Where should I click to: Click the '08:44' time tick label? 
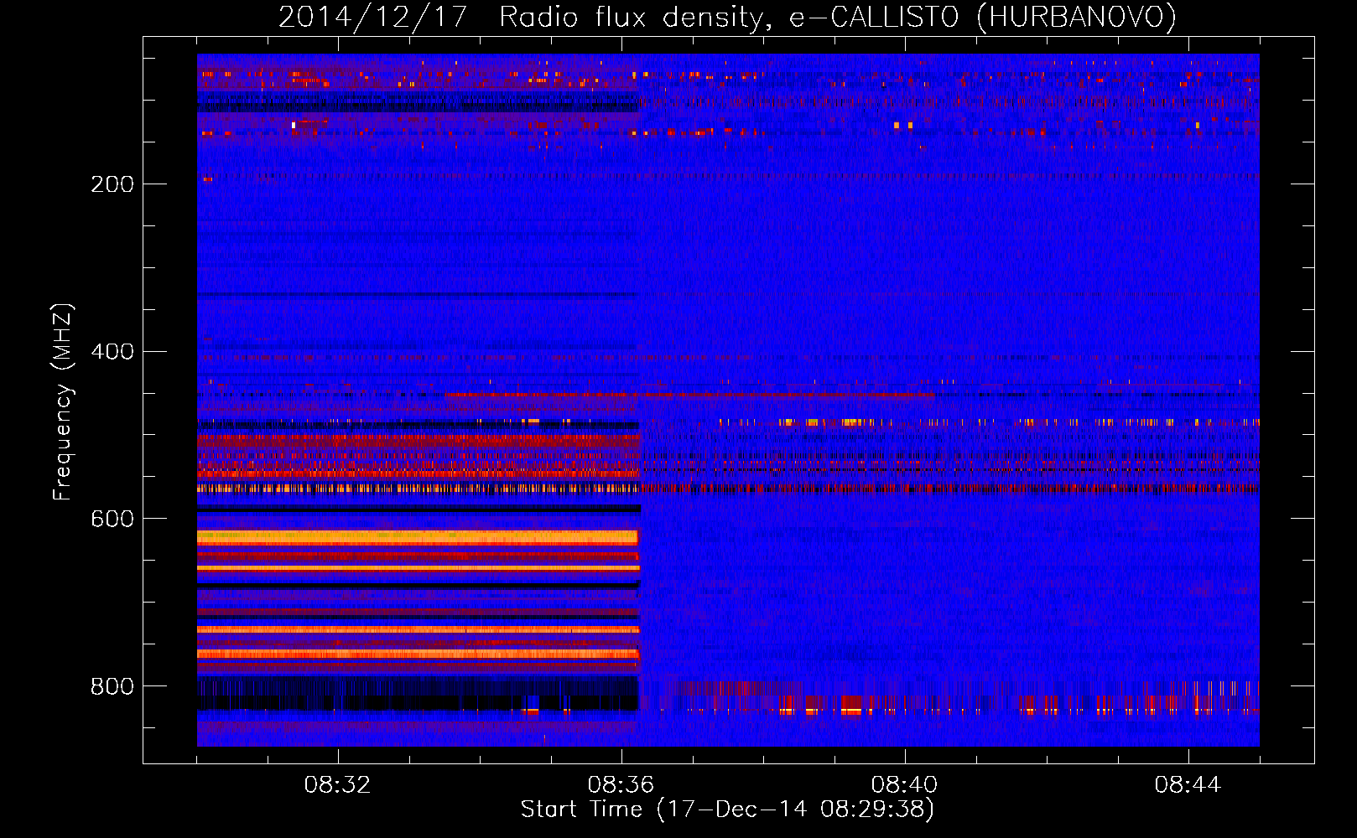pos(1188,785)
